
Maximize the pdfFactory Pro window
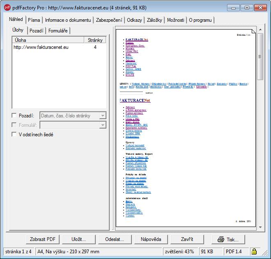[x=247, y=8]
